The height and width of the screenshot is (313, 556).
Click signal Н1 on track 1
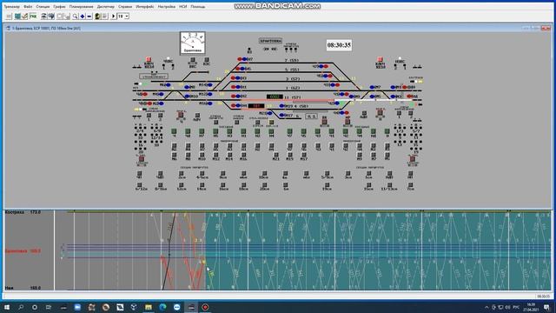(x=239, y=87)
